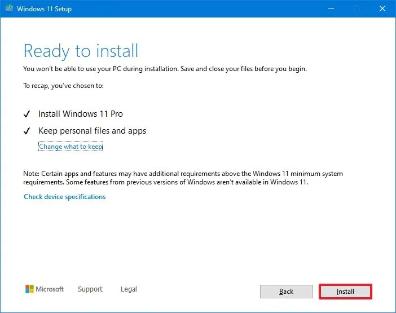Open the Legal link

(x=129, y=289)
